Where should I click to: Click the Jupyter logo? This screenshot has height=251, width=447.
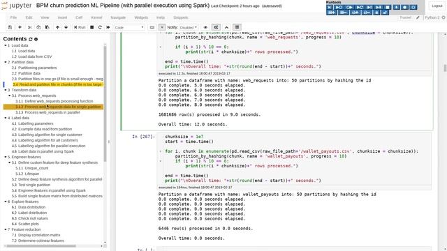(x=17, y=6)
